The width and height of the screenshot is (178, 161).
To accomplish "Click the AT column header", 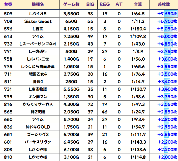I will click(x=119, y=5).
